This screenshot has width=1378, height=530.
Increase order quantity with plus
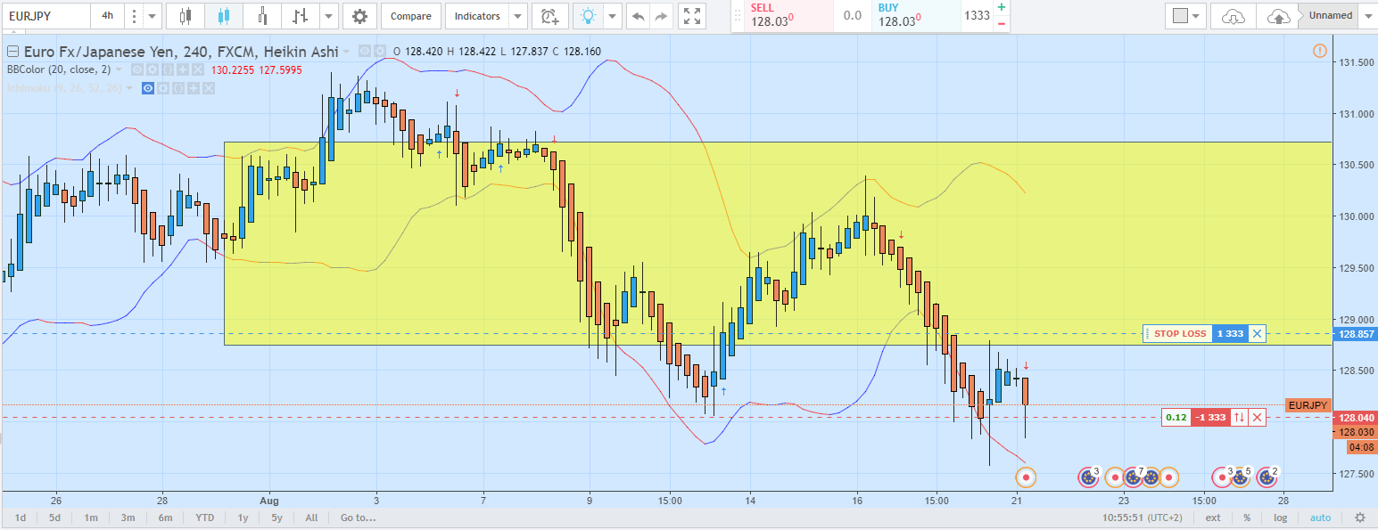pyautogui.click(x=1002, y=7)
